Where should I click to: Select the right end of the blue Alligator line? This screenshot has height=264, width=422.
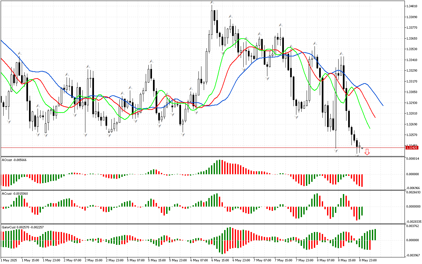[x=383, y=106]
